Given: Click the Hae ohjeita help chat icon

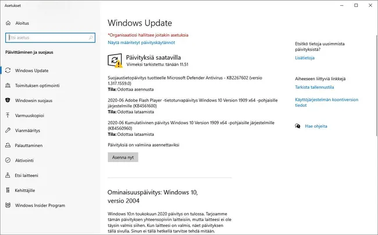Looking at the screenshot, I should pos(298,125).
